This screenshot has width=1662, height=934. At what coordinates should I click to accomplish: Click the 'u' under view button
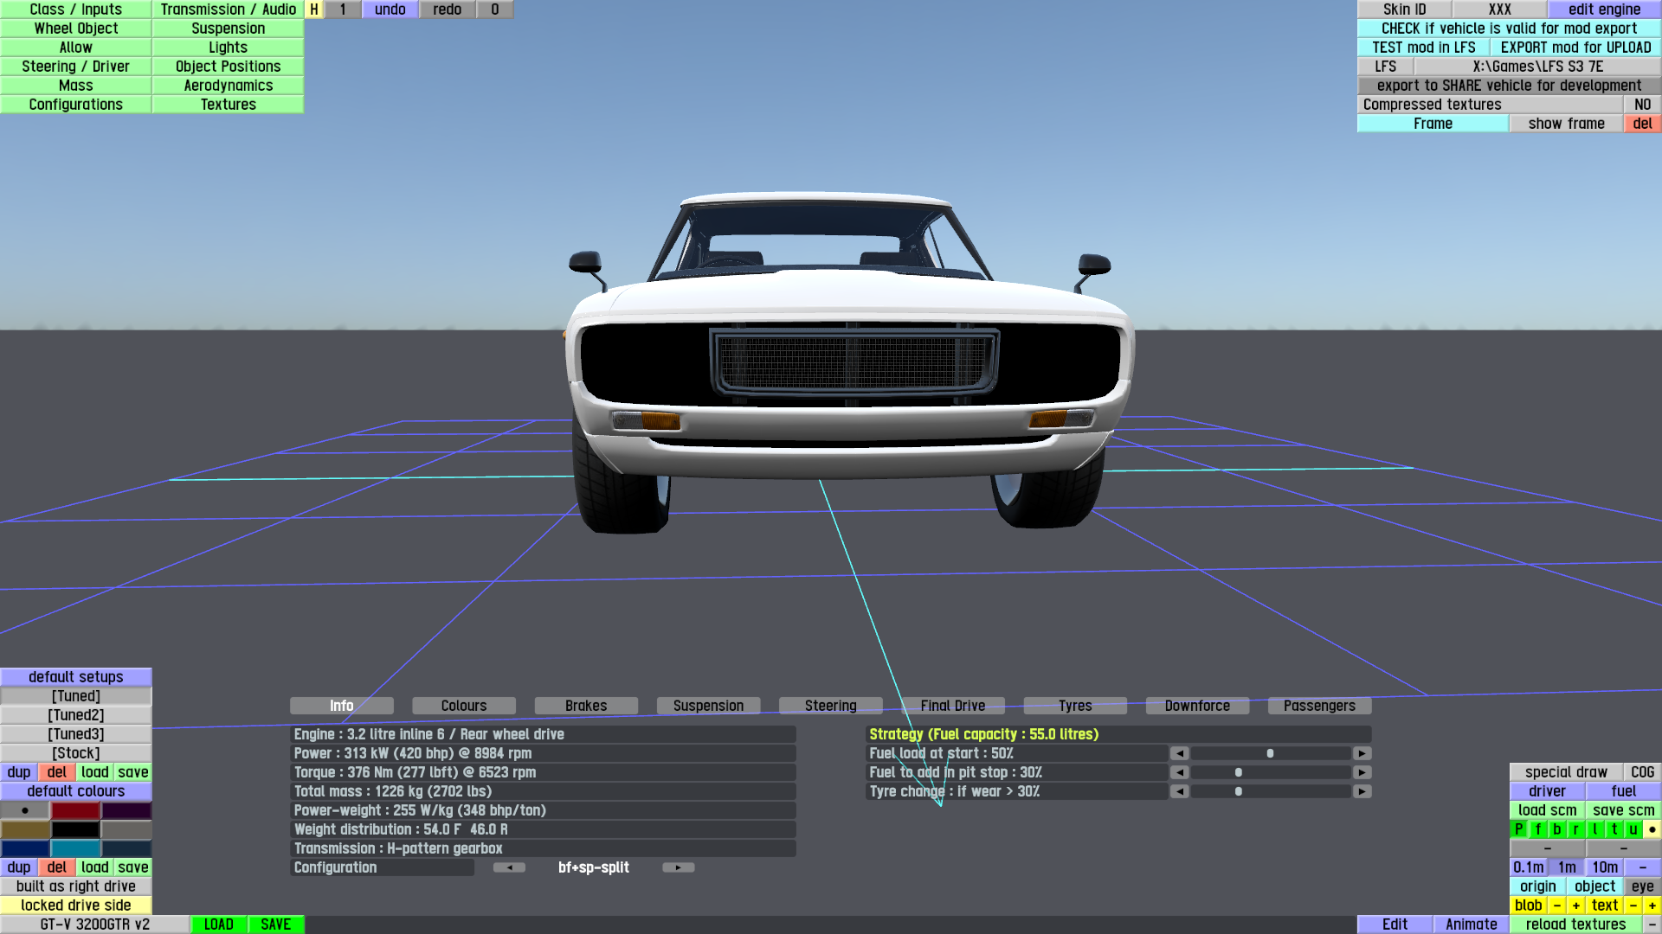click(1633, 829)
